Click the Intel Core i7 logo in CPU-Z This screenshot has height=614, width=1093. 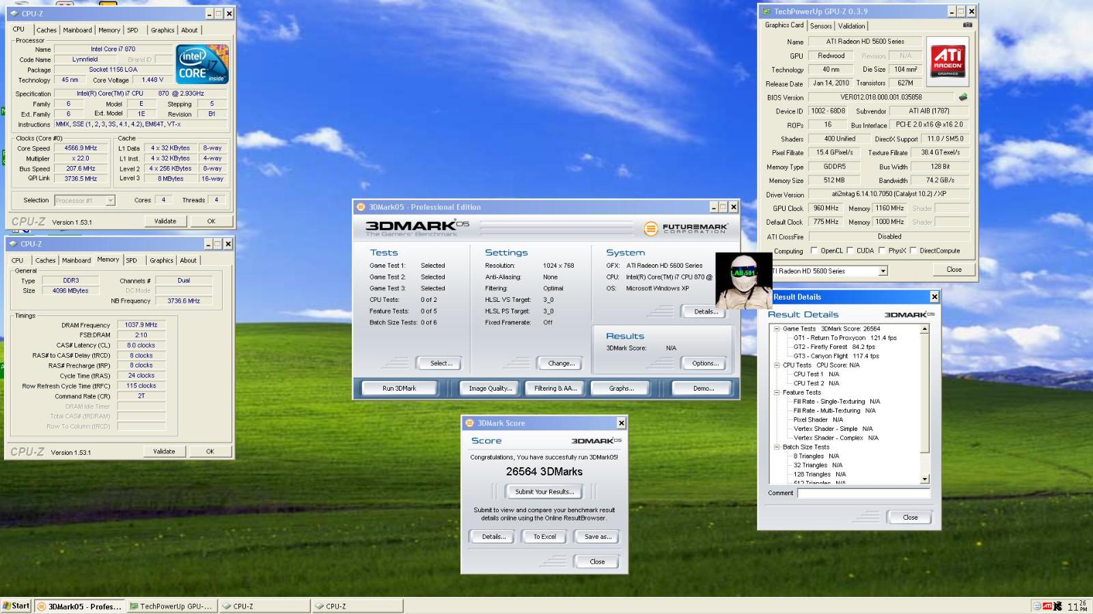202,64
